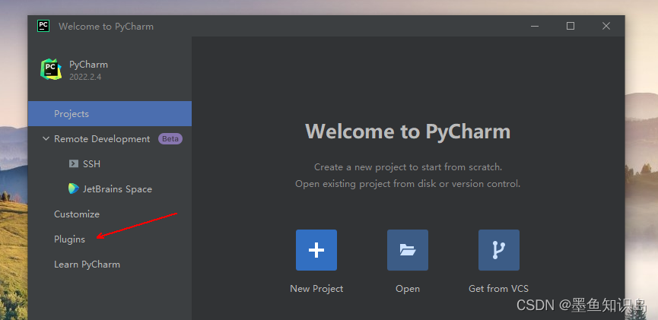This screenshot has width=658, height=320.
Task: Click the New Project plus icon
Action: pos(316,250)
